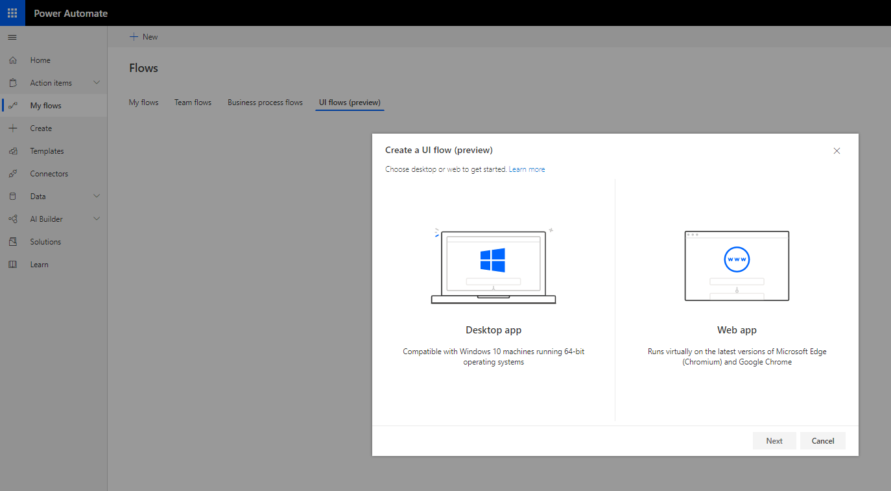Open Templates in the sidebar
Viewport: 891px width, 491px height.
47,151
